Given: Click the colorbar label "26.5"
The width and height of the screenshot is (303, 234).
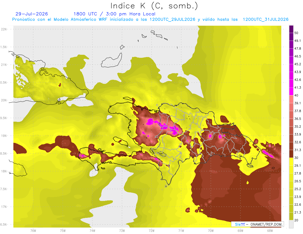Looking at the screenshot, I should point(298,181).
